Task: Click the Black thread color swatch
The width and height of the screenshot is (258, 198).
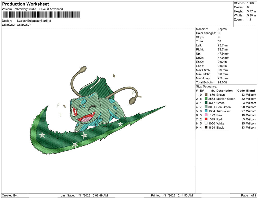Action: point(206,127)
